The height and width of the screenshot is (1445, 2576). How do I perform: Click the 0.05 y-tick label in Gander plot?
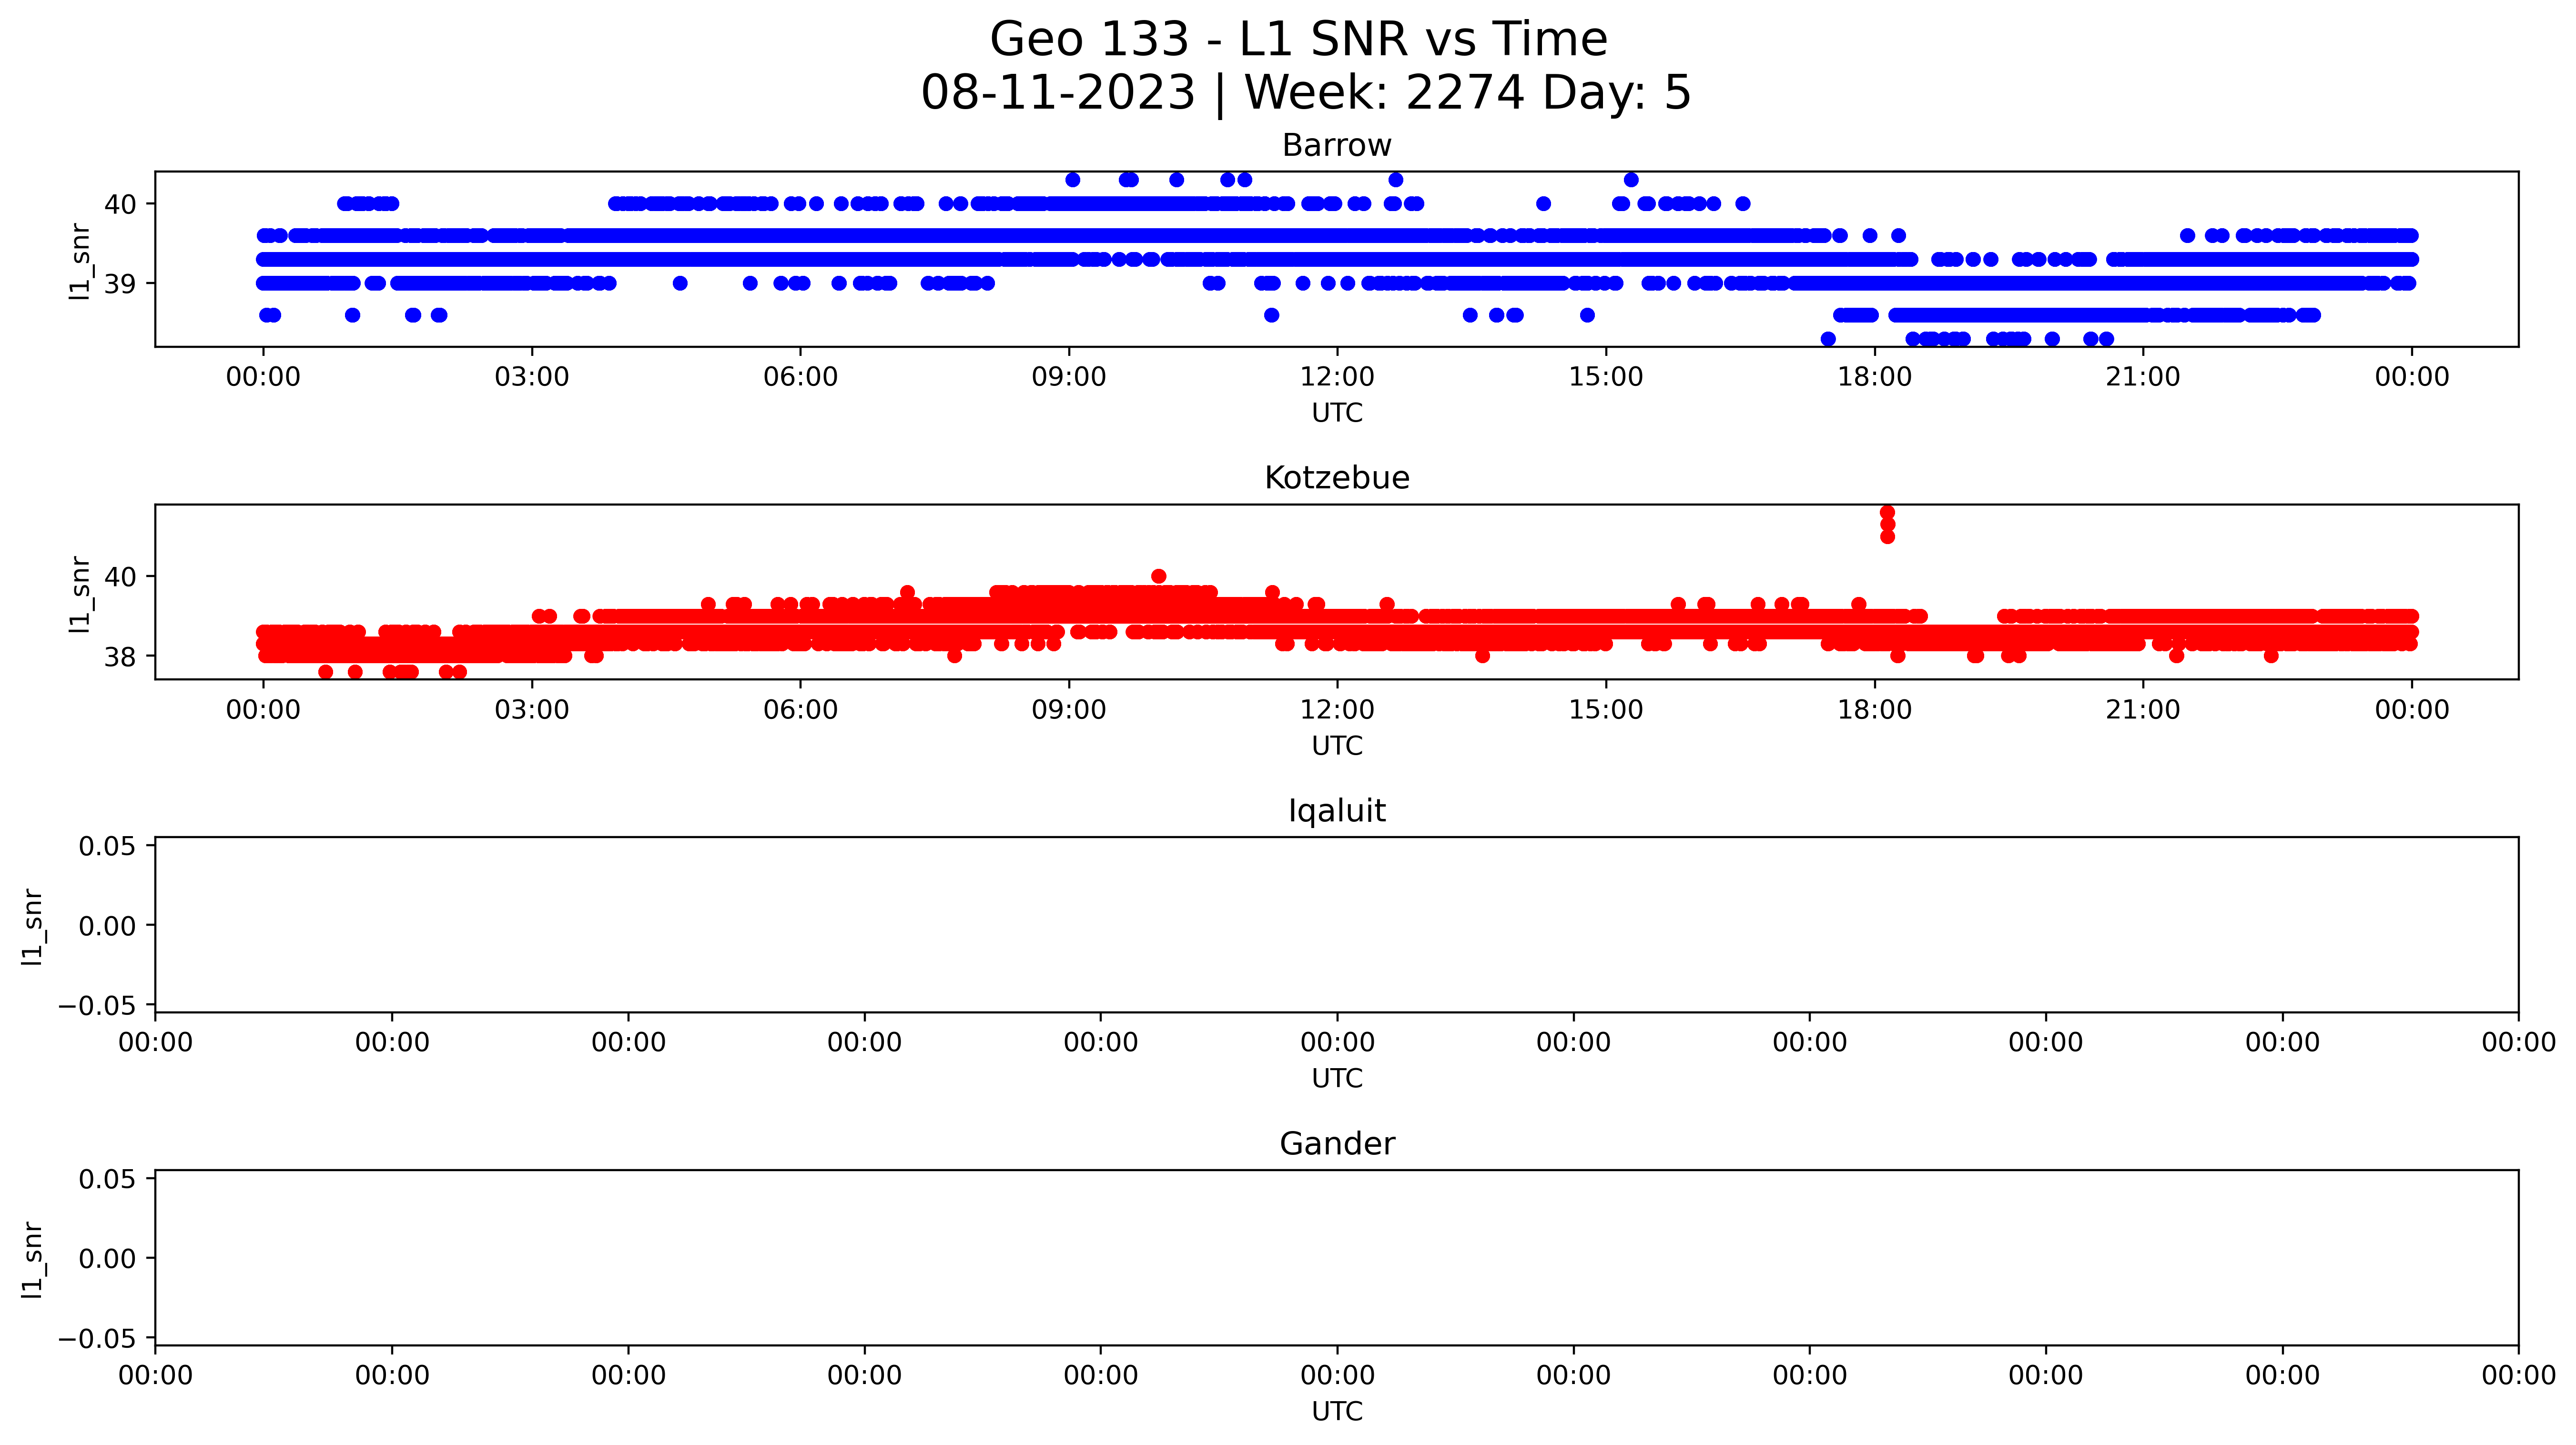coord(107,1180)
